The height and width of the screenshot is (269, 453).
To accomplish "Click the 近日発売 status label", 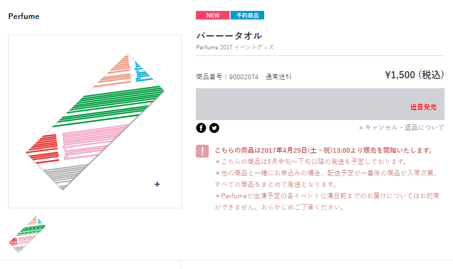I will click(x=423, y=107).
